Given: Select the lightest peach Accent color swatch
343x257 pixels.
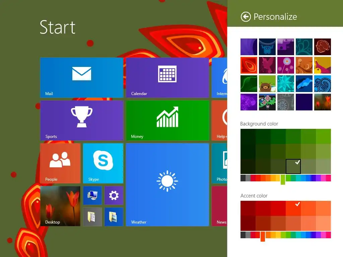Looking at the screenshot, I should [x=323, y=223].
